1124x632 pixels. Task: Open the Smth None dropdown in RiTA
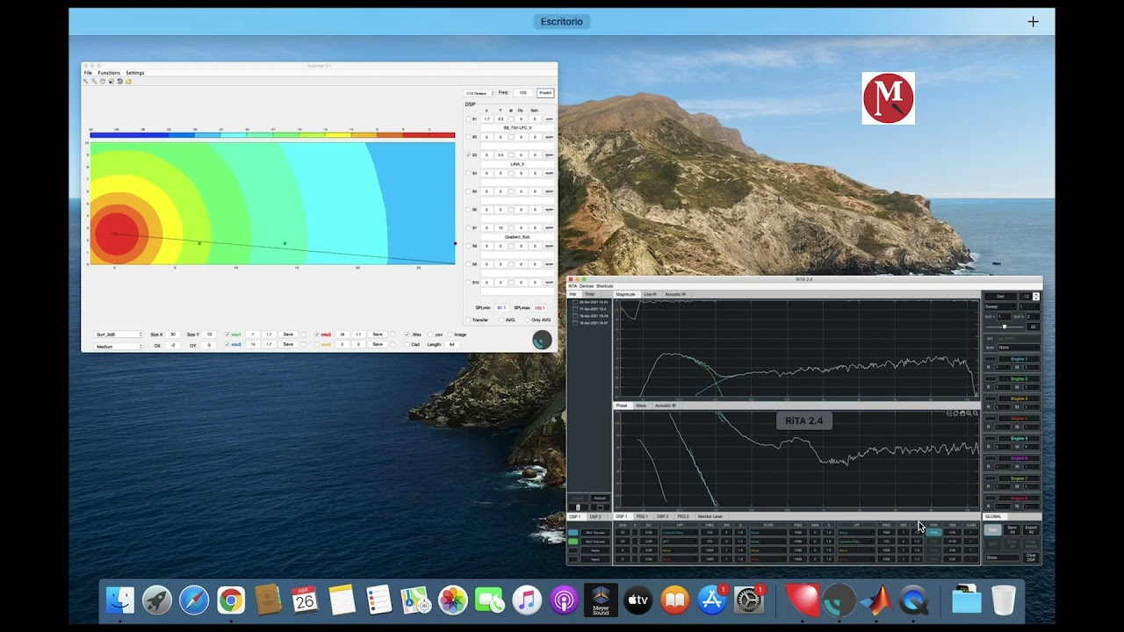(1019, 348)
